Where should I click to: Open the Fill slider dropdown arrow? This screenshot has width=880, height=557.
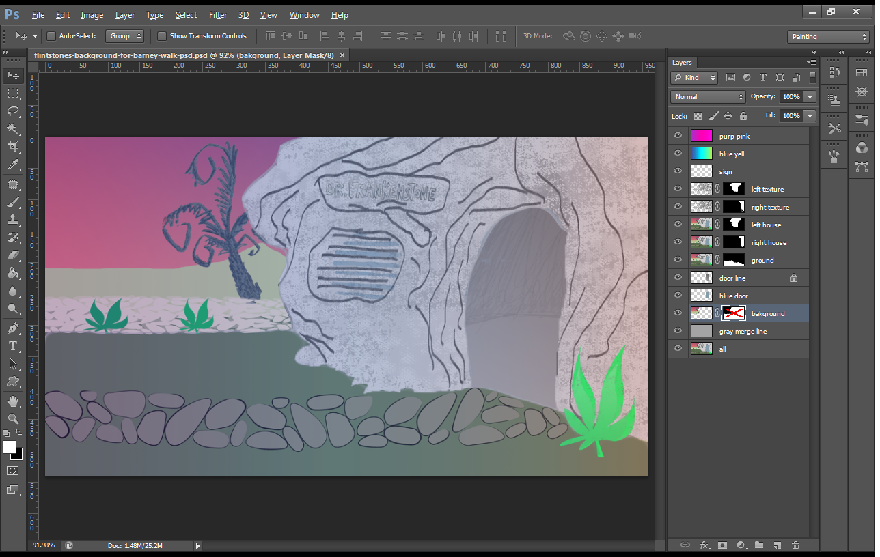point(810,116)
